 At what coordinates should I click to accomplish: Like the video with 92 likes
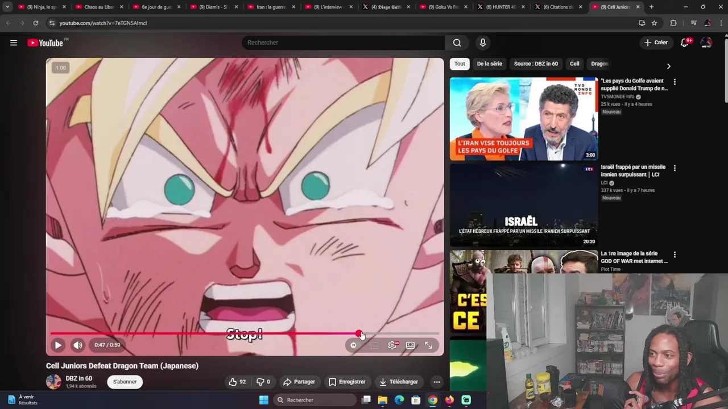(237, 382)
